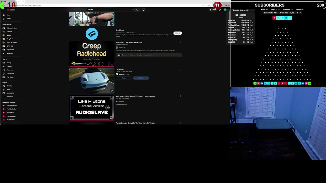Viewport: 326px width, 183px height.
Task: Open Your videos in sidebar
Action: tap(10, 77)
